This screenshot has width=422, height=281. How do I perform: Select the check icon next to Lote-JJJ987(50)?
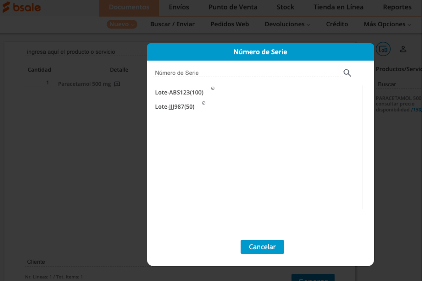point(204,103)
